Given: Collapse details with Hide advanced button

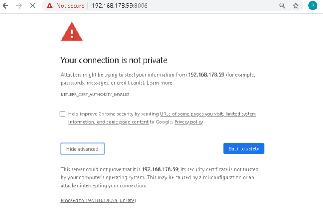Looking at the screenshot, I should 82,148.
